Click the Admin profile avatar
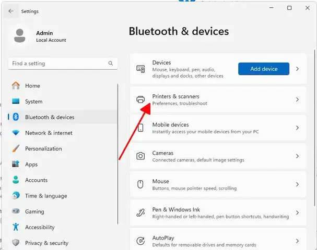The height and width of the screenshot is (250, 317). pos(20,36)
